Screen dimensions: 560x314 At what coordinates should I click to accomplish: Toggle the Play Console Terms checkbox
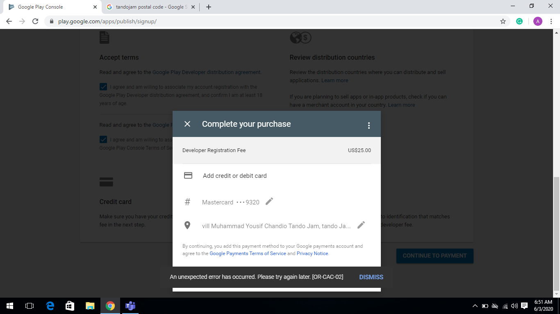point(103,139)
